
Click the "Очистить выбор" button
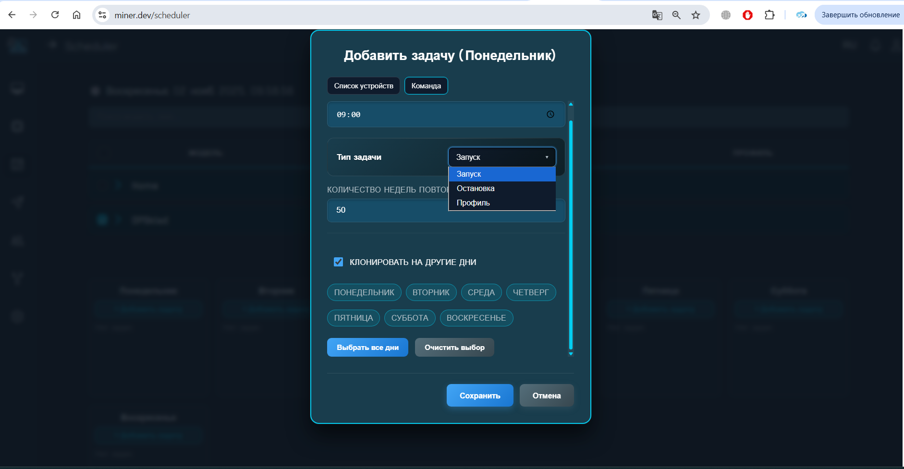pyautogui.click(x=454, y=348)
